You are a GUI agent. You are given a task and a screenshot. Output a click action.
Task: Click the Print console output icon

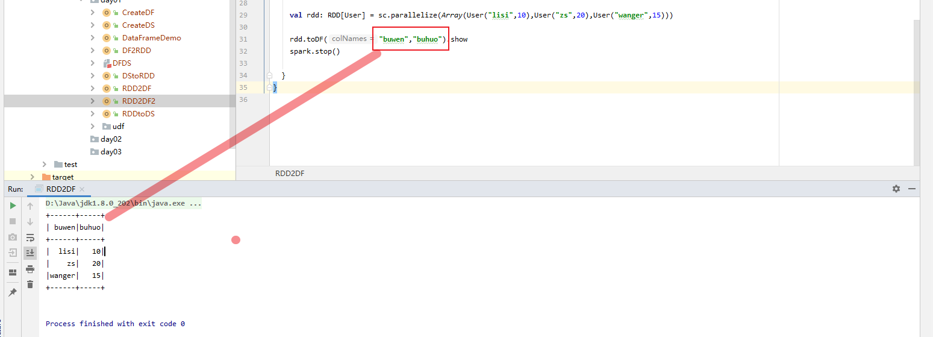click(30, 269)
